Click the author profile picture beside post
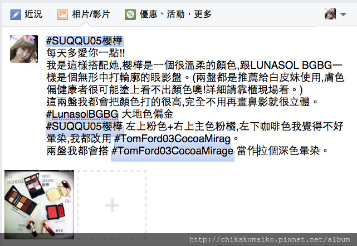Viewport: 357px width, 246px height. tap(24, 49)
